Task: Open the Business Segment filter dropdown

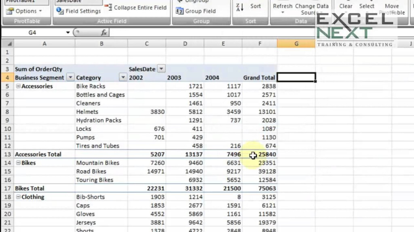Action: 70,77
